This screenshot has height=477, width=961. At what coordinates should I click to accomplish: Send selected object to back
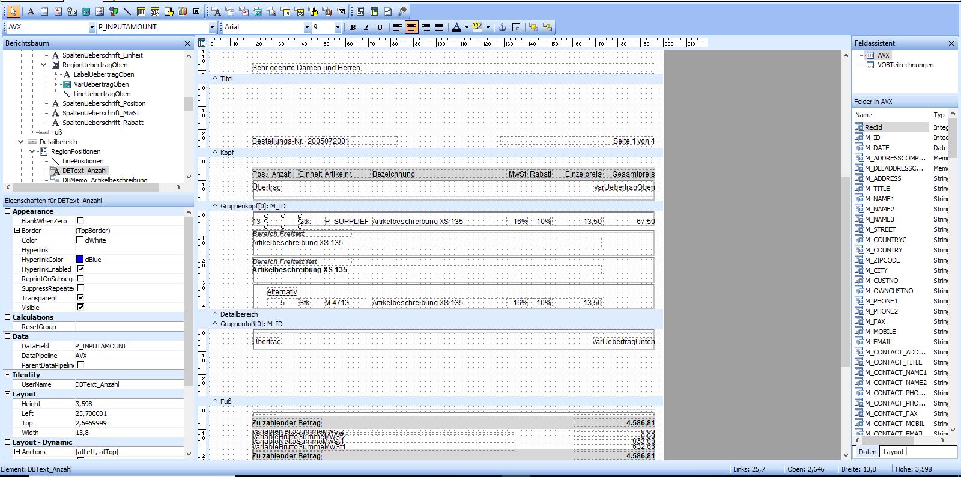547,27
